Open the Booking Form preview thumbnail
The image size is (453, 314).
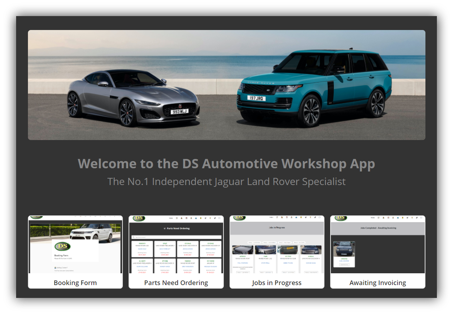click(75, 245)
